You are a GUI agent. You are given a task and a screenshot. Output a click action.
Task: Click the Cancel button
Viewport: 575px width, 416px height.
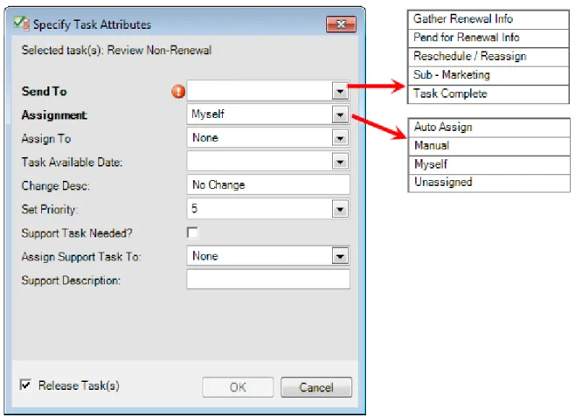tap(316, 387)
